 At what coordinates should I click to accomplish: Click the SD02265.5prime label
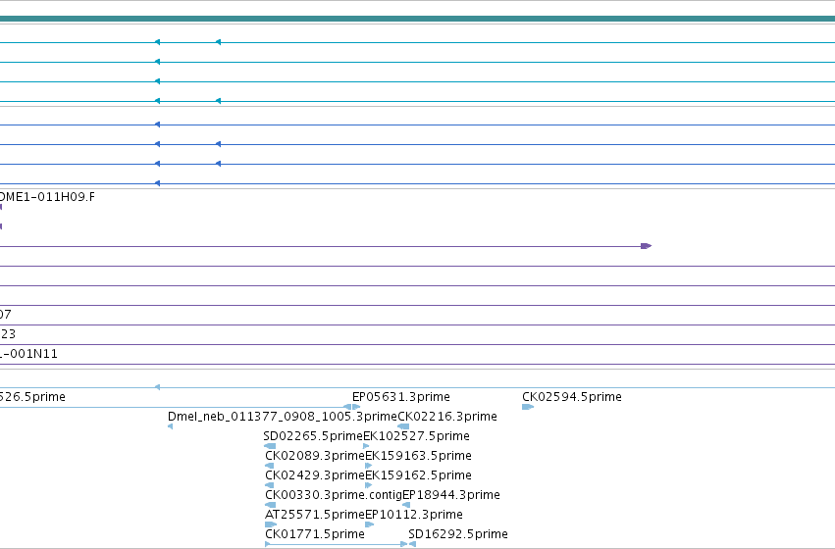tap(313, 436)
